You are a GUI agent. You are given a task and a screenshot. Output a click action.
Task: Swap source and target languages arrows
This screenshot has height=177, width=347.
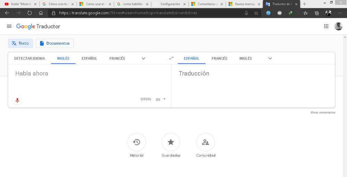171,58
